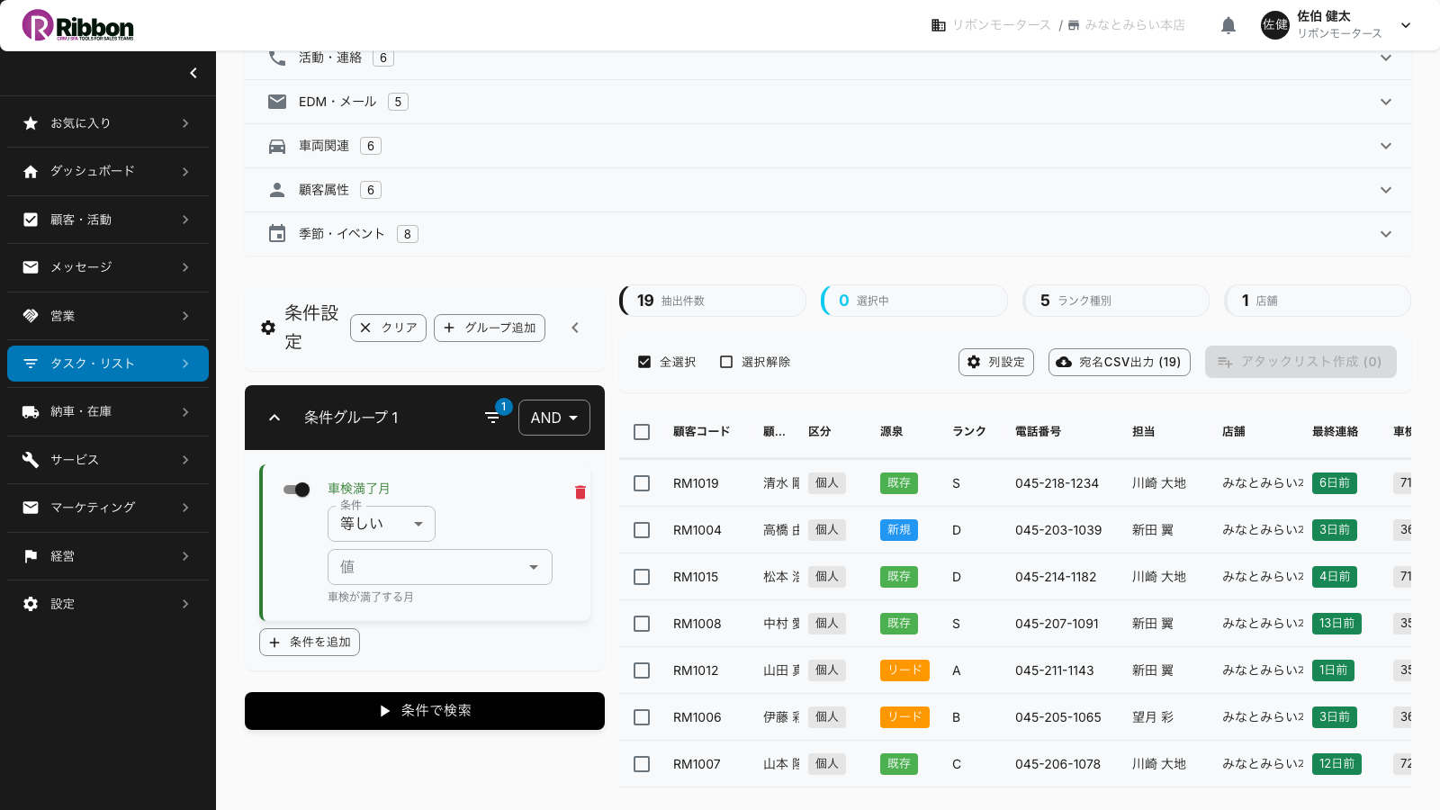This screenshot has height=810, width=1440.
Task: Click the truck icon for 納車・在庫
Action: tap(31, 411)
